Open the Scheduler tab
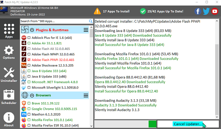Viewport: 221px width, 129px height. click(9, 97)
